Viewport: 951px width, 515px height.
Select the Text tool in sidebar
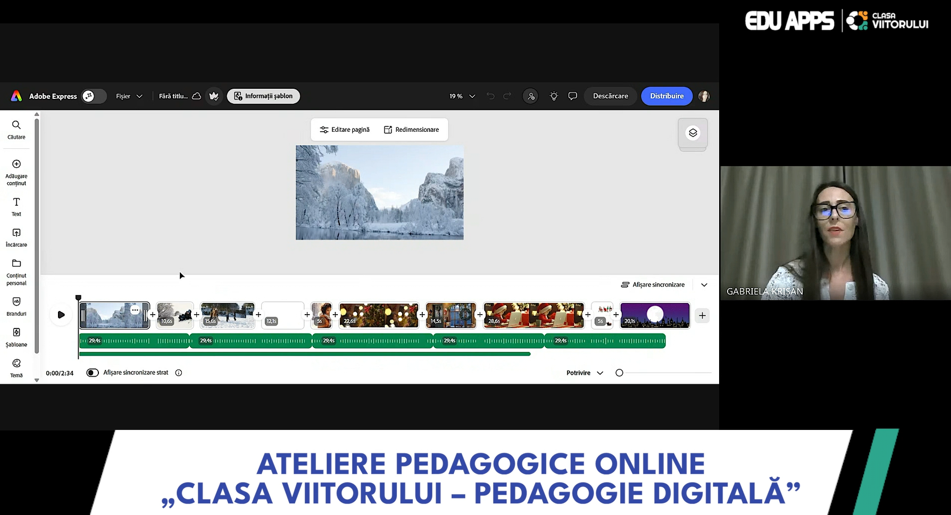[x=16, y=207]
